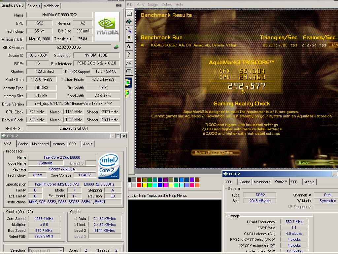The height and width of the screenshot is (254, 338).
Task: Select the rectangular Select tool in Paint
Action: [x=129, y=14]
